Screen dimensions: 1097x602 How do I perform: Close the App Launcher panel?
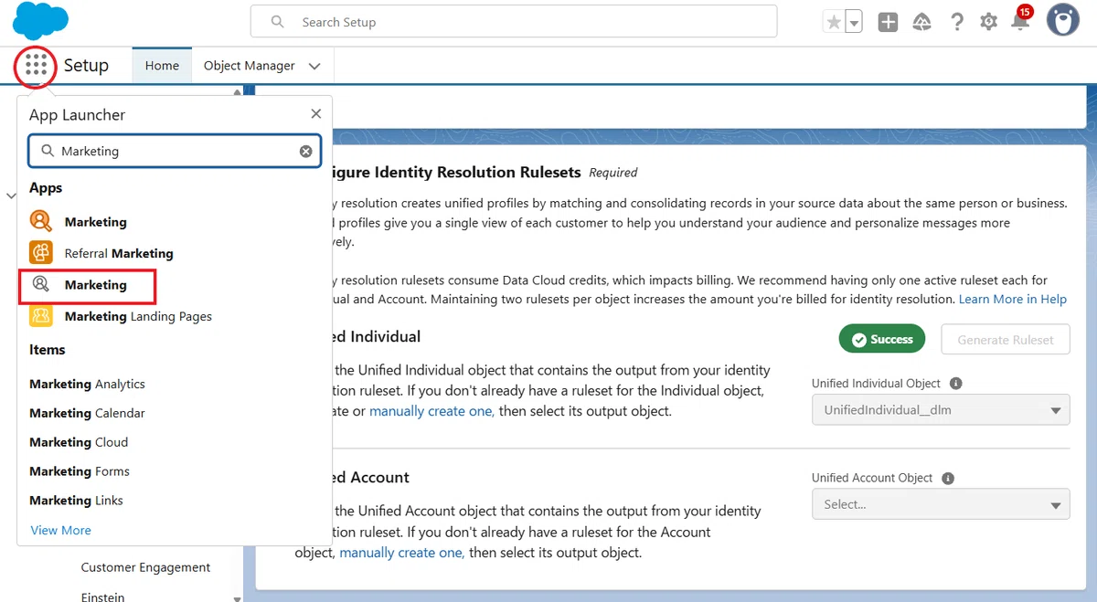316,114
